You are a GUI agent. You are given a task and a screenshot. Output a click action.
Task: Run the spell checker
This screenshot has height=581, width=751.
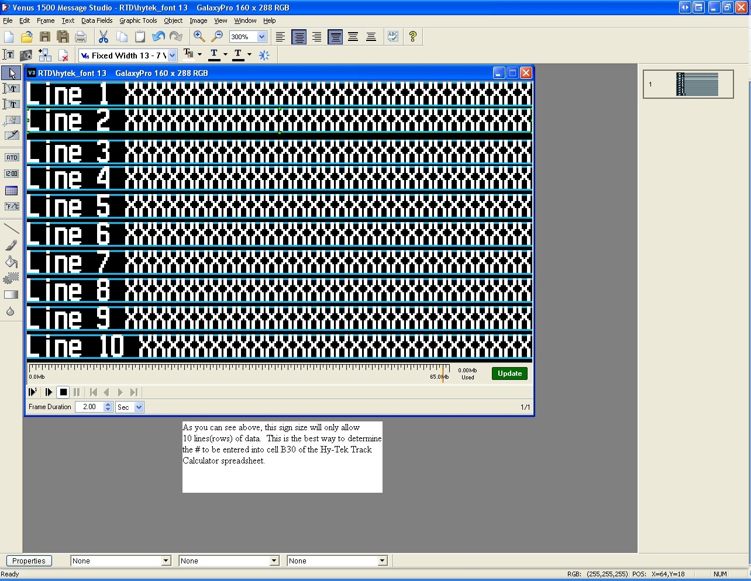(x=392, y=36)
